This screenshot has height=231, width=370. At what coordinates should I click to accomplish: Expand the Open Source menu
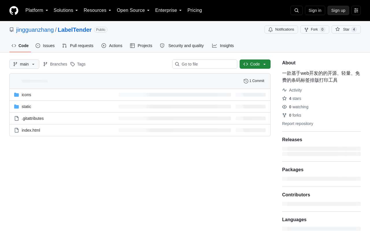coord(133,10)
